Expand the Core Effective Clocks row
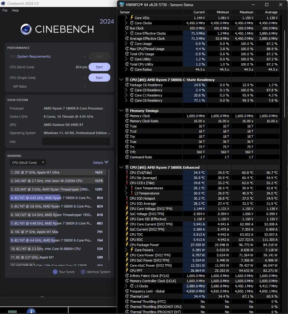This screenshot has height=314, width=288. tap(126, 33)
